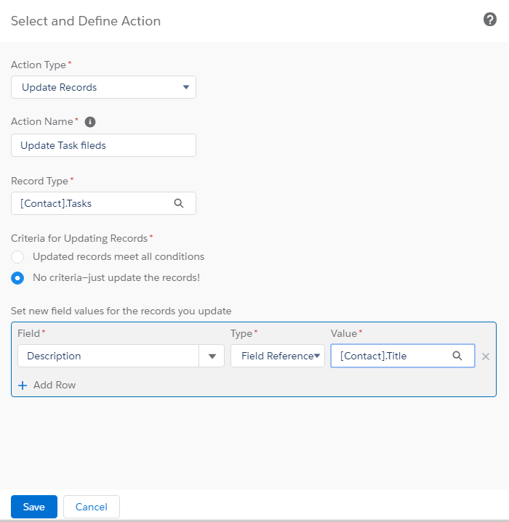Open the help question mark icon
509x522 pixels.
click(490, 20)
